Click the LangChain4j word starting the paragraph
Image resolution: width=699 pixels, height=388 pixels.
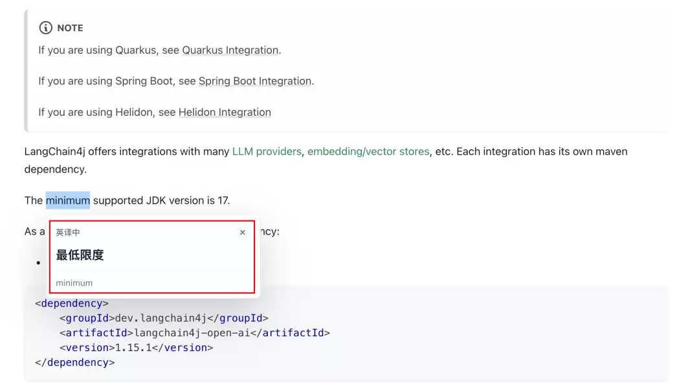click(x=54, y=151)
